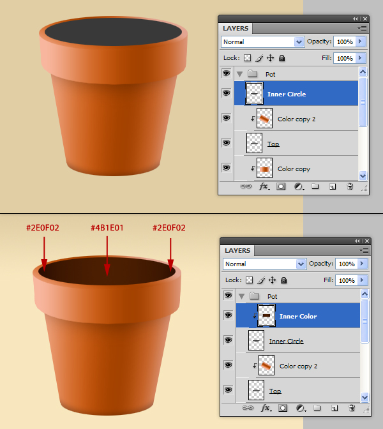
Task: Click new layer icon in lower Layers panel
Action: pyautogui.click(x=334, y=409)
